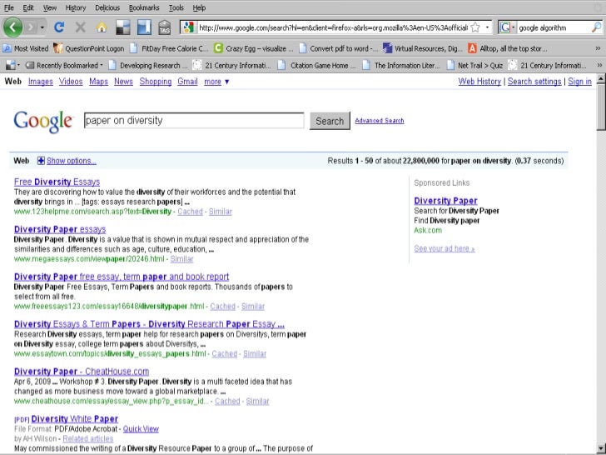The image size is (606, 455).
Task: Open the Crazy Egg bookmark
Action: click(255, 48)
